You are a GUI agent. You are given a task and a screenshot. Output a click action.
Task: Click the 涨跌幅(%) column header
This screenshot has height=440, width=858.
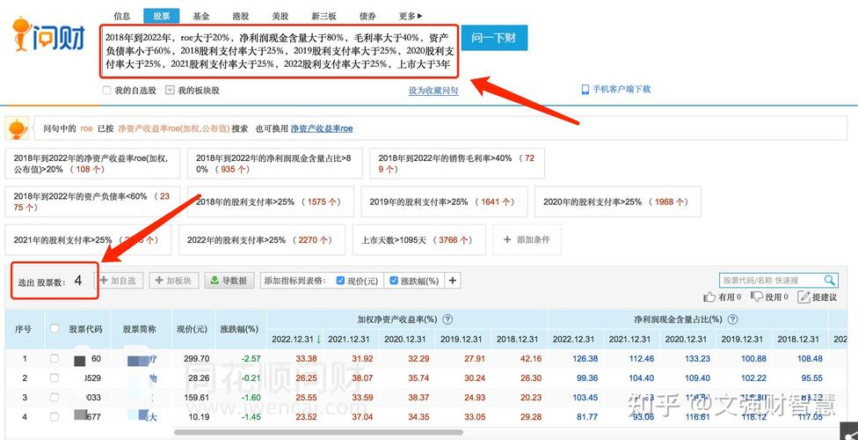tap(241, 329)
